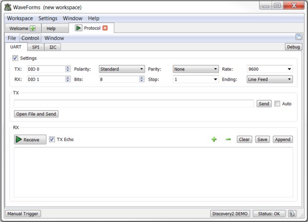308x222 pixels.
Task: Click the RX pin DIO 1 spinner arrows
Action: (68, 79)
